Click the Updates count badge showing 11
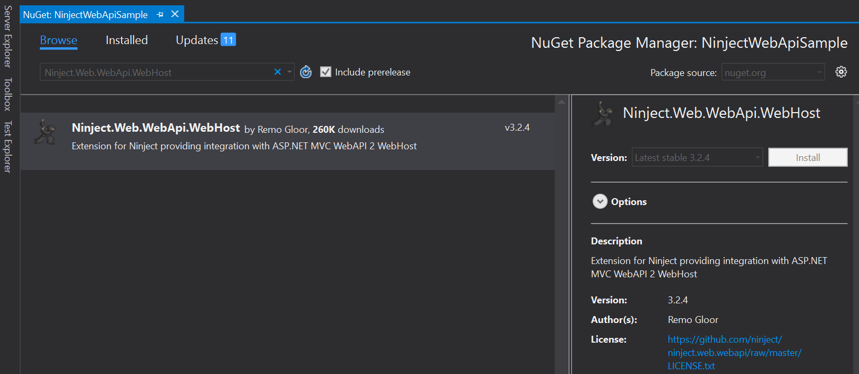 tap(228, 40)
